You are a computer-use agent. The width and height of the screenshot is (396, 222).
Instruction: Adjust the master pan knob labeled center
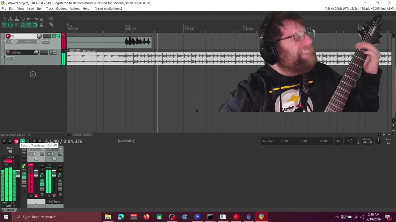click(10, 151)
